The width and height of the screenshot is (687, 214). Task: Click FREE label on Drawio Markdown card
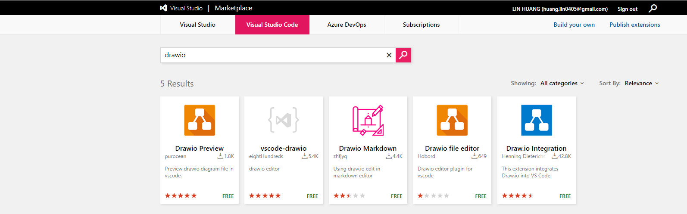[x=397, y=196]
